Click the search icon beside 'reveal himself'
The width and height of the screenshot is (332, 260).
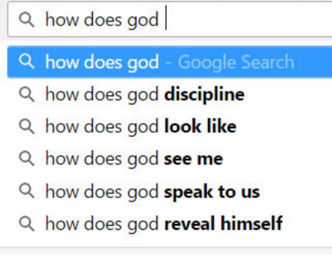(x=26, y=223)
